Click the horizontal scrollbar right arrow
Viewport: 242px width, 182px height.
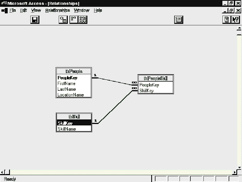tap(235, 172)
